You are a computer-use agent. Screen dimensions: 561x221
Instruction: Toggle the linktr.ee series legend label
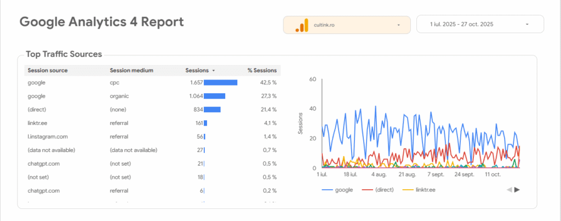click(x=426, y=190)
